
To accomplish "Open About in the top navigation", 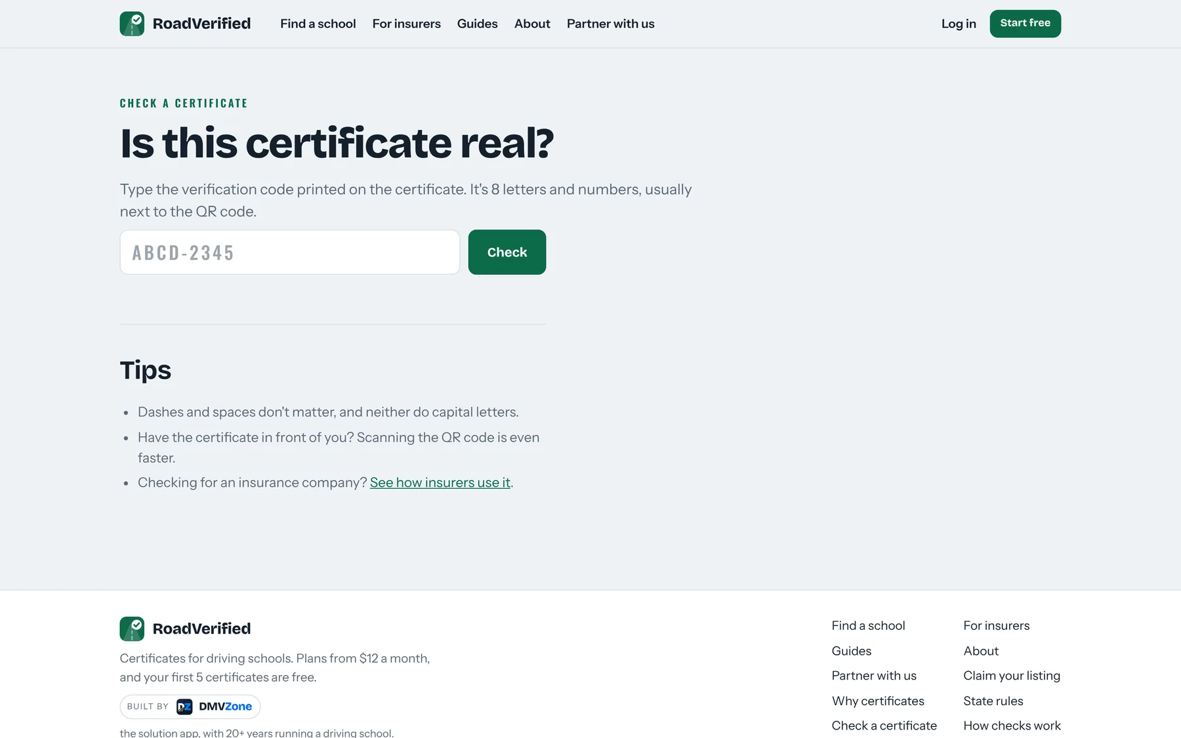I will point(532,24).
